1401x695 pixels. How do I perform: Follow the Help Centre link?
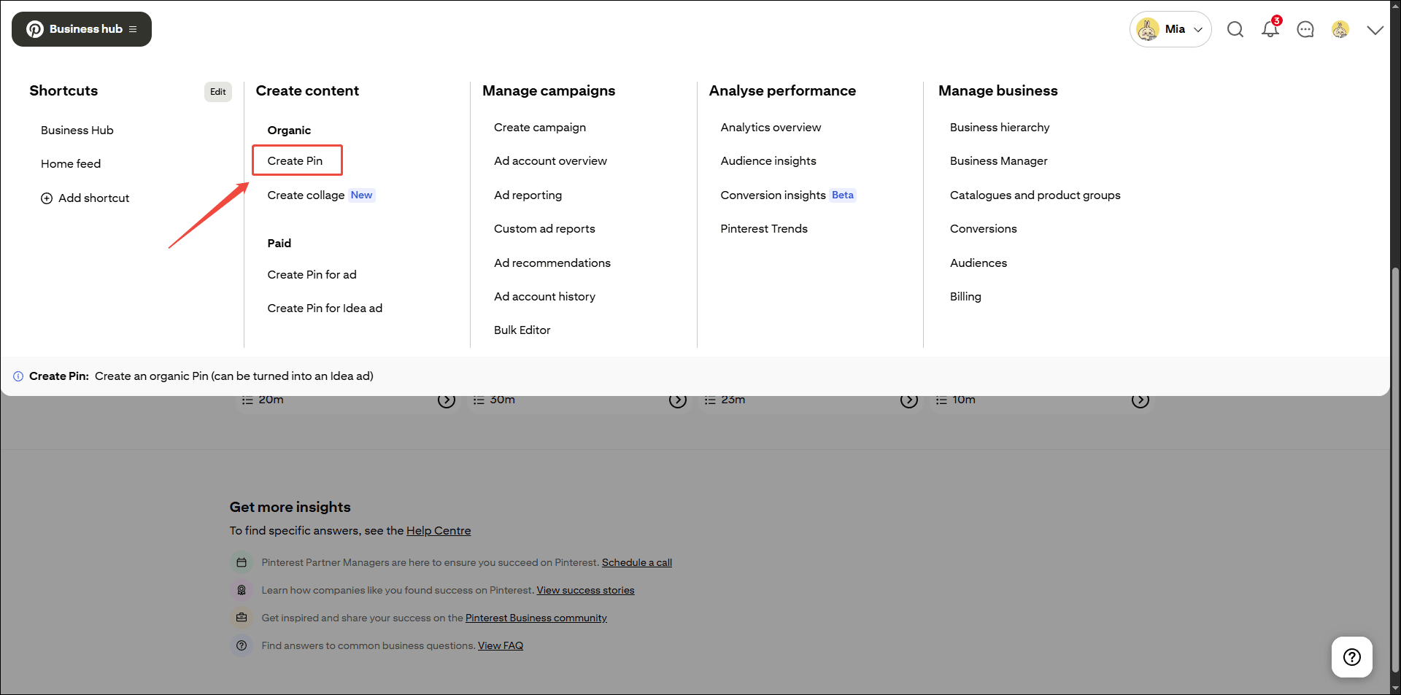coord(439,531)
